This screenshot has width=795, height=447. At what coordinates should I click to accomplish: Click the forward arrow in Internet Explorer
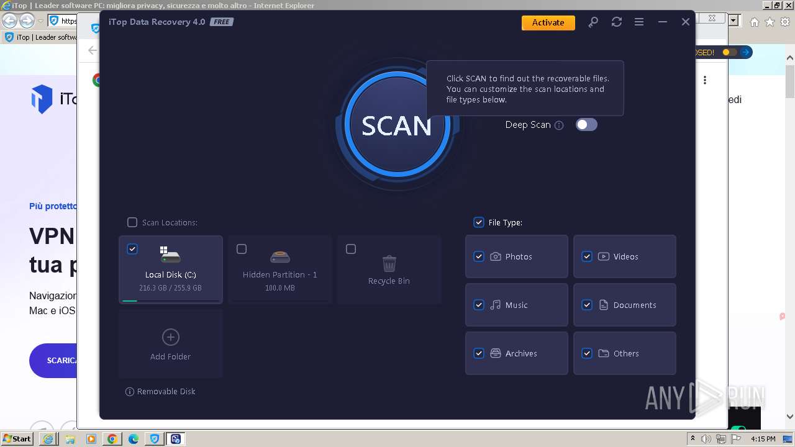tap(27, 20)
